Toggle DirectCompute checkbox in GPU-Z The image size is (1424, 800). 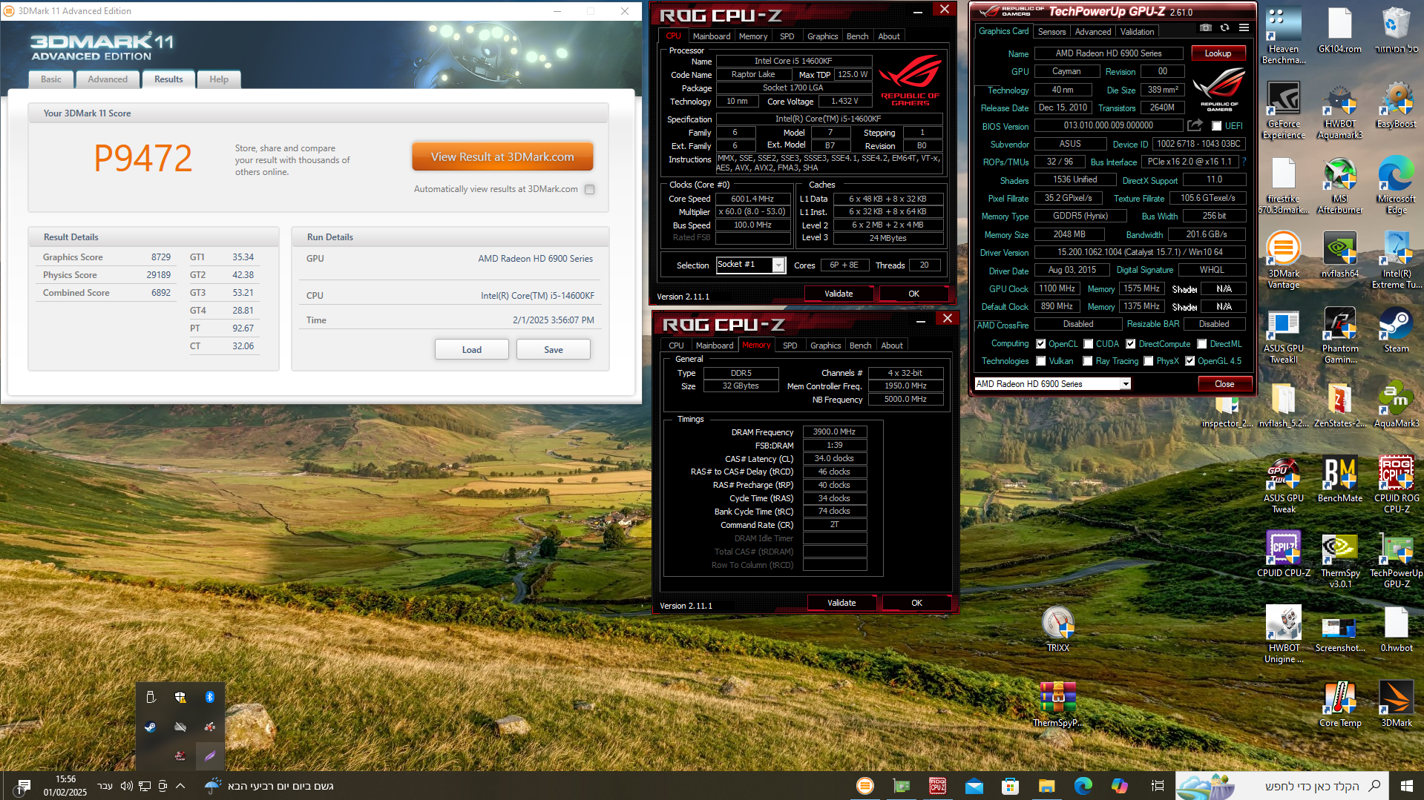coord(1130,344)
